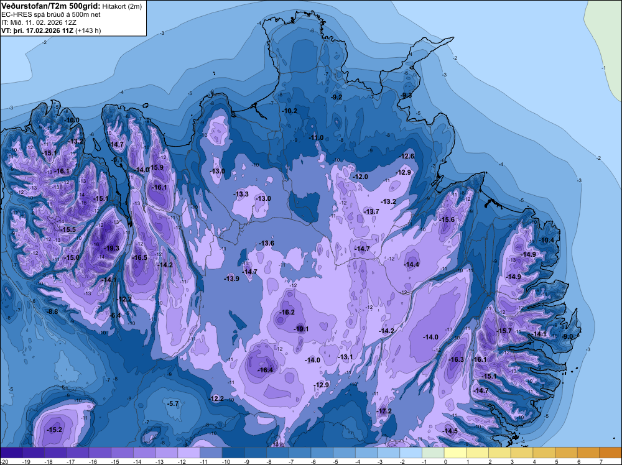Click the -10.0 temperature value
This screenshot has width=622, height=465.
click(x=72, y=120)
